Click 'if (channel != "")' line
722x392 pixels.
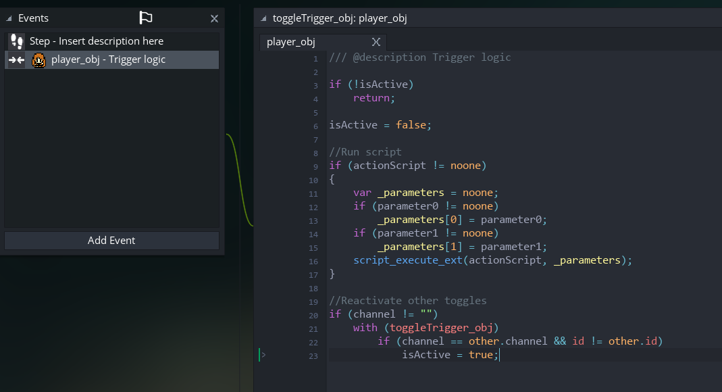click(x=384, y=314)
